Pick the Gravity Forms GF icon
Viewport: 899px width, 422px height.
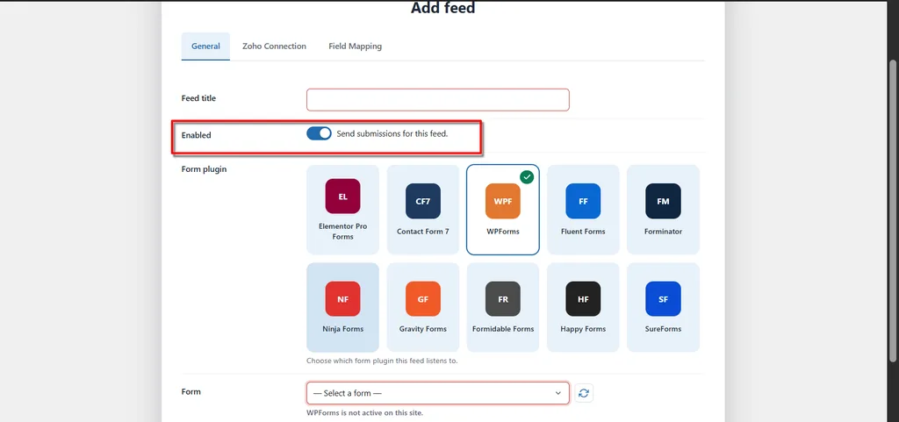click(423, 299)
